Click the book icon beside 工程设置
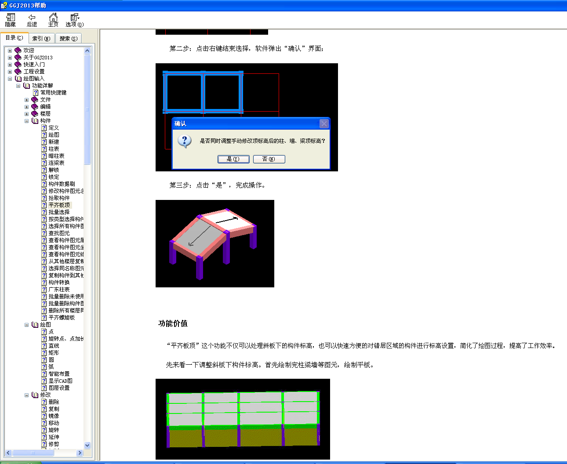This screenshot has width=567, height=464. (18, 72)
